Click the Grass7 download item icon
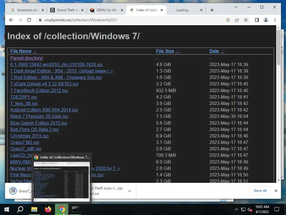This screenshot has height=215, width=286. point(13,191)
